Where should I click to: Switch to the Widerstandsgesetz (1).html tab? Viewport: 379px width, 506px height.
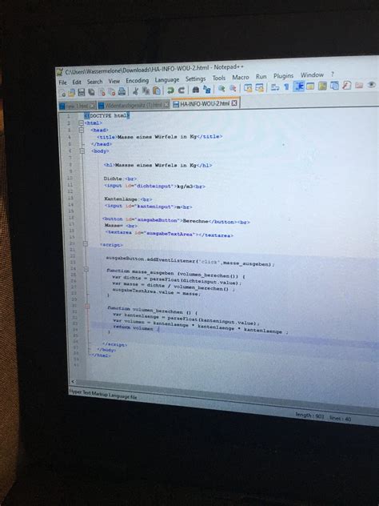pos(133,105)
